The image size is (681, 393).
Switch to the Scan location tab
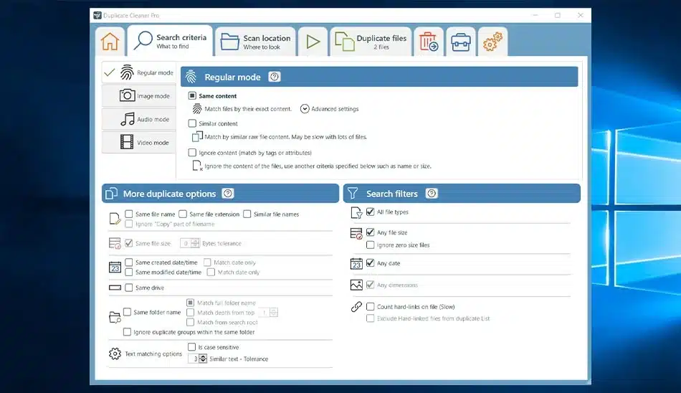255,42
